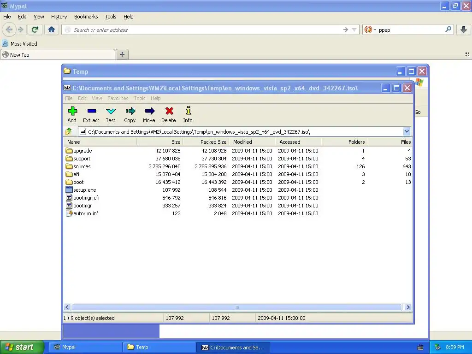Image resolution: width=472 pixels, height=354 pixels.
Task: Select the boot folder icon
Action: [x=69, y=182]
